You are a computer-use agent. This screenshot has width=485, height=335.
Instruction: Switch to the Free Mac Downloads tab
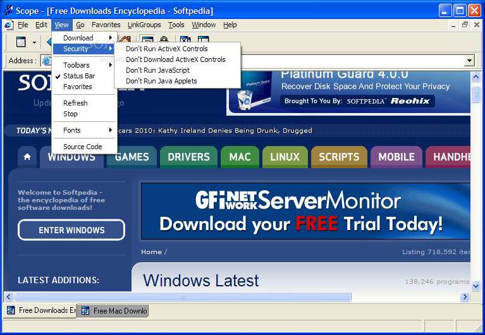pos(113,310)
